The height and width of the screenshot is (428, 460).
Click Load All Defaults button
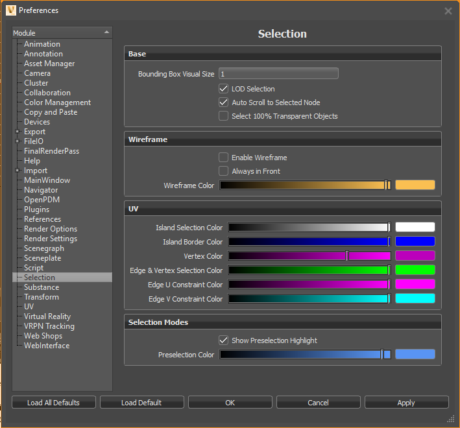click(x=54, y=403)
